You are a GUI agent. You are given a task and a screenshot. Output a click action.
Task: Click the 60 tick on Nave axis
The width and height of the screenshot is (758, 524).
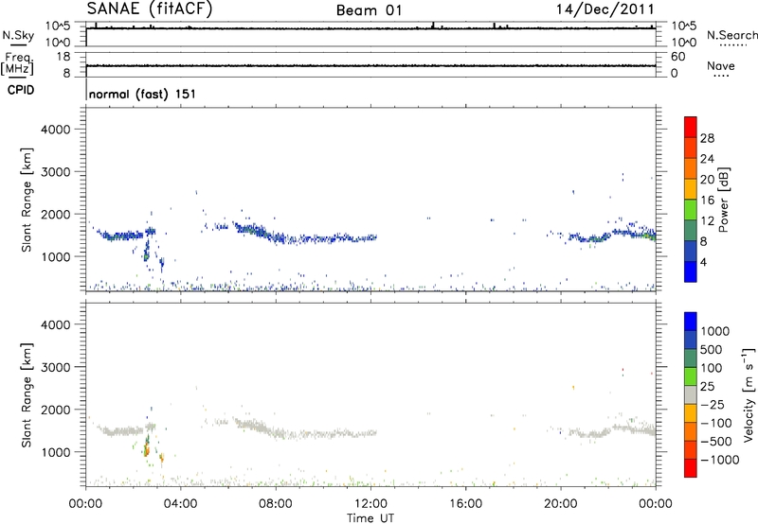677,57
